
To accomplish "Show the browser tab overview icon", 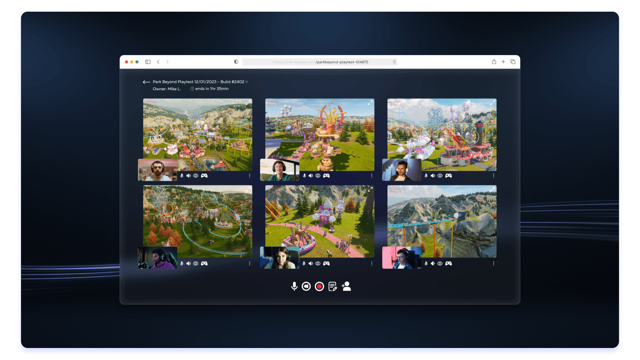I will (x=513, y=62).
